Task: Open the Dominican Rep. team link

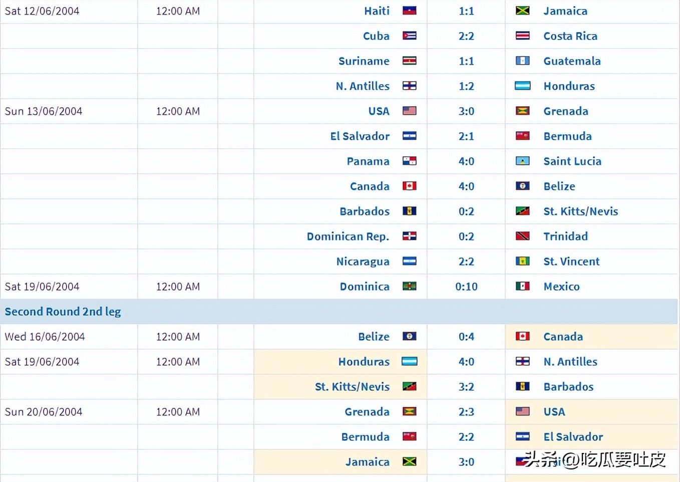Action: click(348, 236)
